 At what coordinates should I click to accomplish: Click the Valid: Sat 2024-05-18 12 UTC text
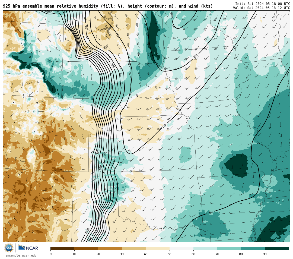pyautogui.click(x=262, y=8)
